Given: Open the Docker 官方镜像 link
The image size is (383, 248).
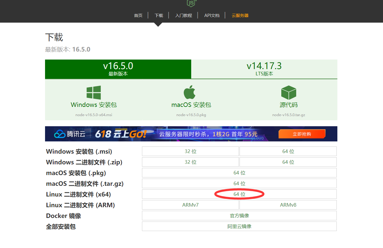Looking at the screenshot, I should (x=239, y=215).
